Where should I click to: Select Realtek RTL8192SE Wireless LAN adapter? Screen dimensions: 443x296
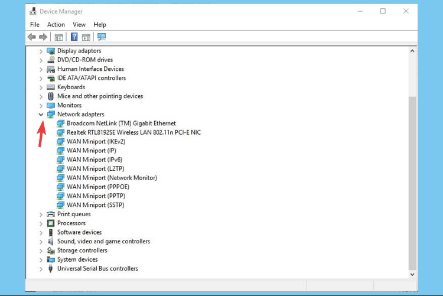(133, 132)
